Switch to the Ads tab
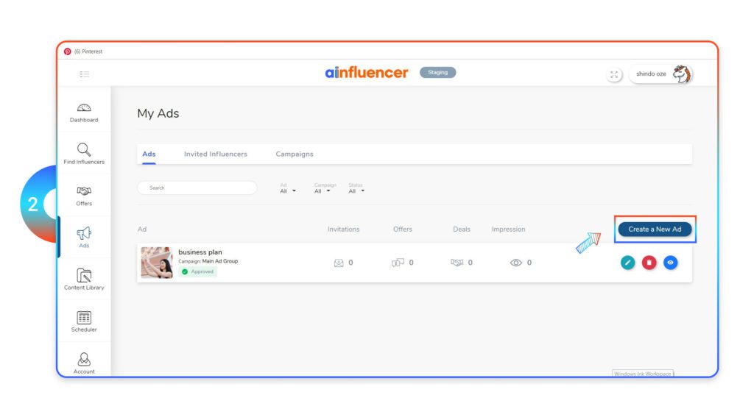 (149, 154)
